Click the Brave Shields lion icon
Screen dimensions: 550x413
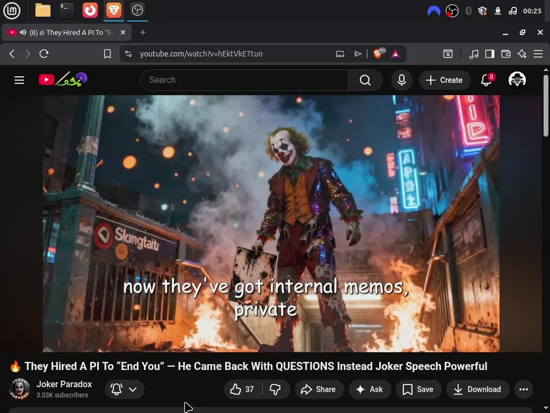point(378,54)
